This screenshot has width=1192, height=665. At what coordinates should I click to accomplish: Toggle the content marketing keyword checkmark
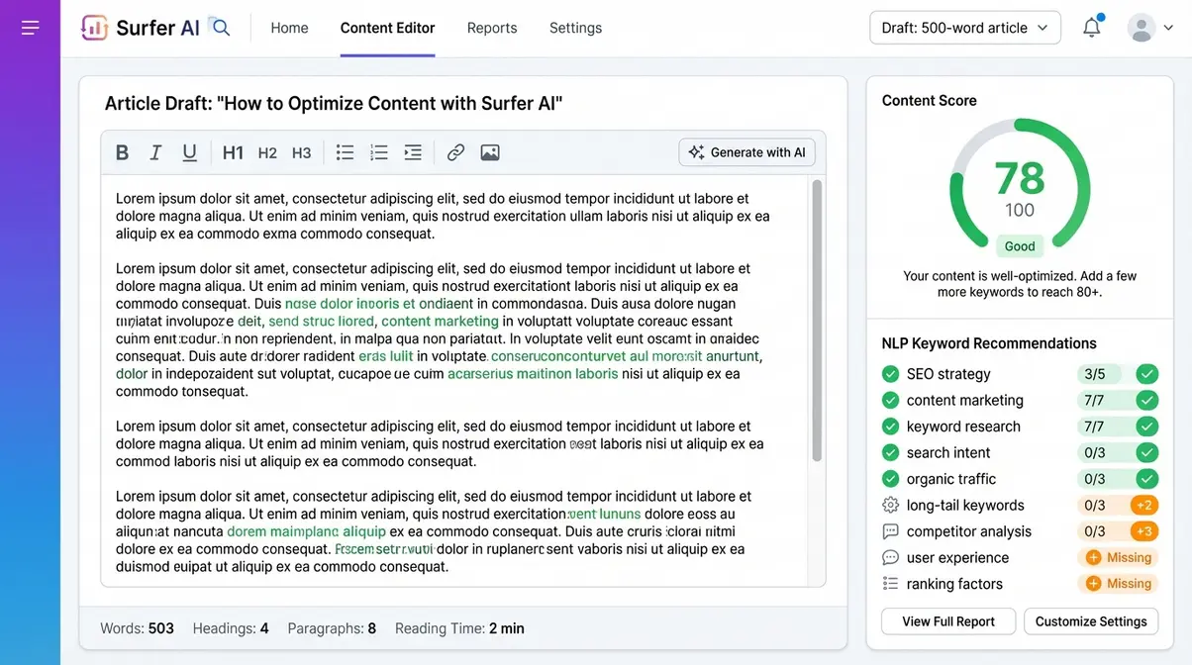1146,400
